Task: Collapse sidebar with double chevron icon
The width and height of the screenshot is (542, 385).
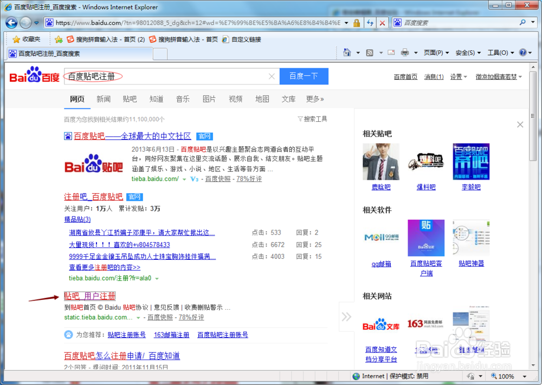Action: coord(346,317)
